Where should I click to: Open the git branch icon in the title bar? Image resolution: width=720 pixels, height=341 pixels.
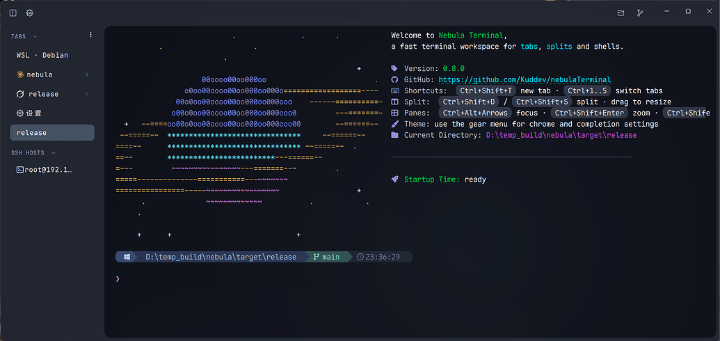[639, 13]
